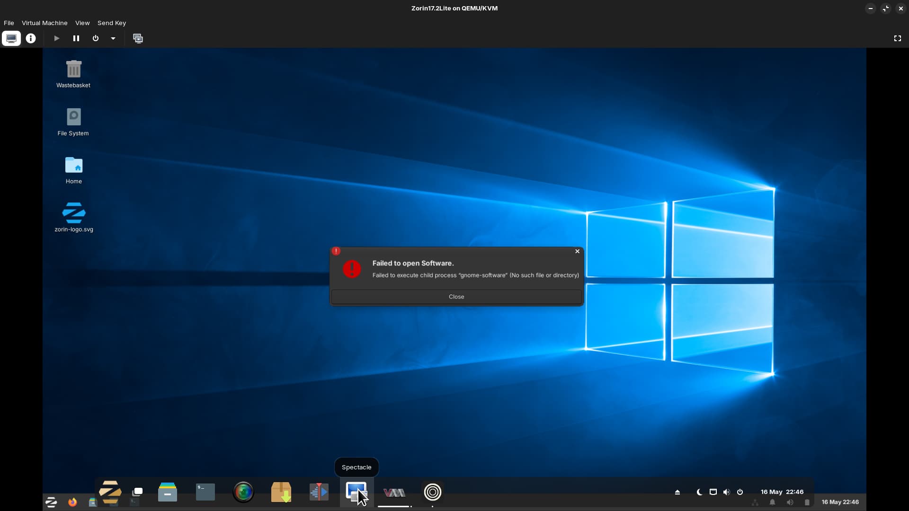Open the File menu

tap(9, 23)
